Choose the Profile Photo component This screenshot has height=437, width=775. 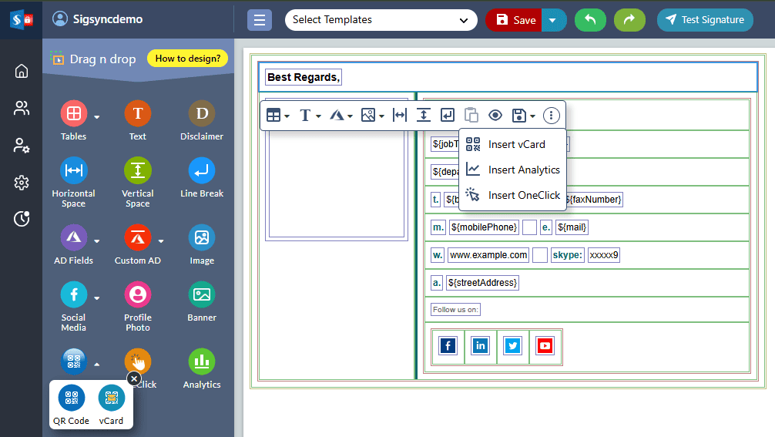coord(138,294)
